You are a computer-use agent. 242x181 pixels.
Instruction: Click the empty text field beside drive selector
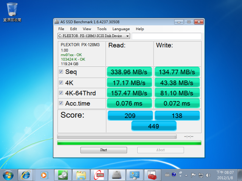point(167,36)
